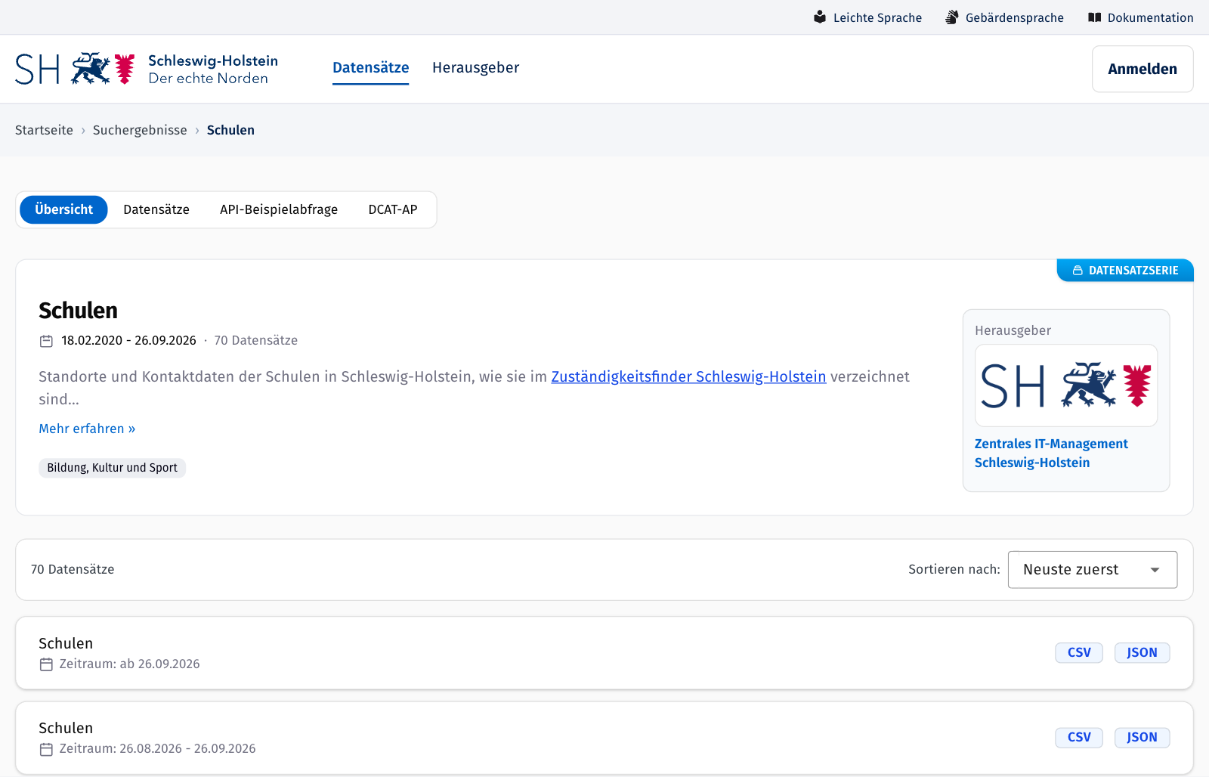Viewport: 1209px width, 777px height.
Task: Click the Leichte Sprache link text
Action: pos(877,17)
